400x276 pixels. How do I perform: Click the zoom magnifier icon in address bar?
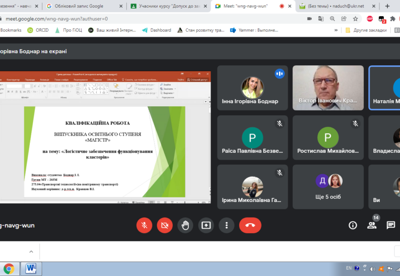pos(332,19)
